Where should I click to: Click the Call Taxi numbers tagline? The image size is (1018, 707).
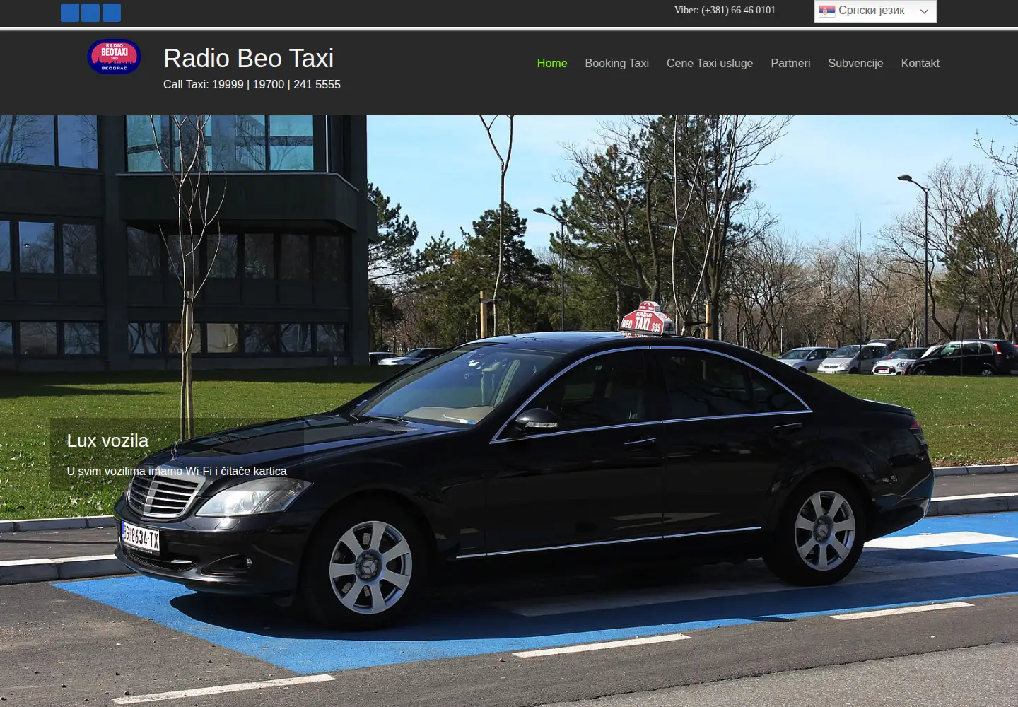pyautogui.click(x=252, y=84)
